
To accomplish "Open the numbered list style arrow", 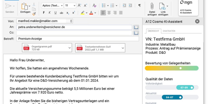I will [116, 5].
